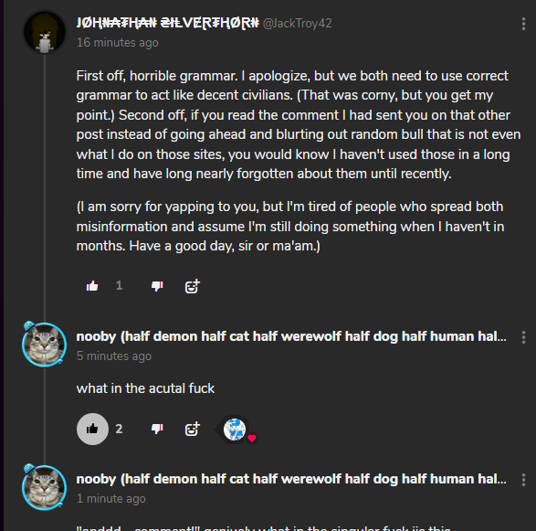The height and width of the screenshot is (531, 536).
Task: Open nooby's username on 5 minutes ago comment
Action: click(291, 336)
